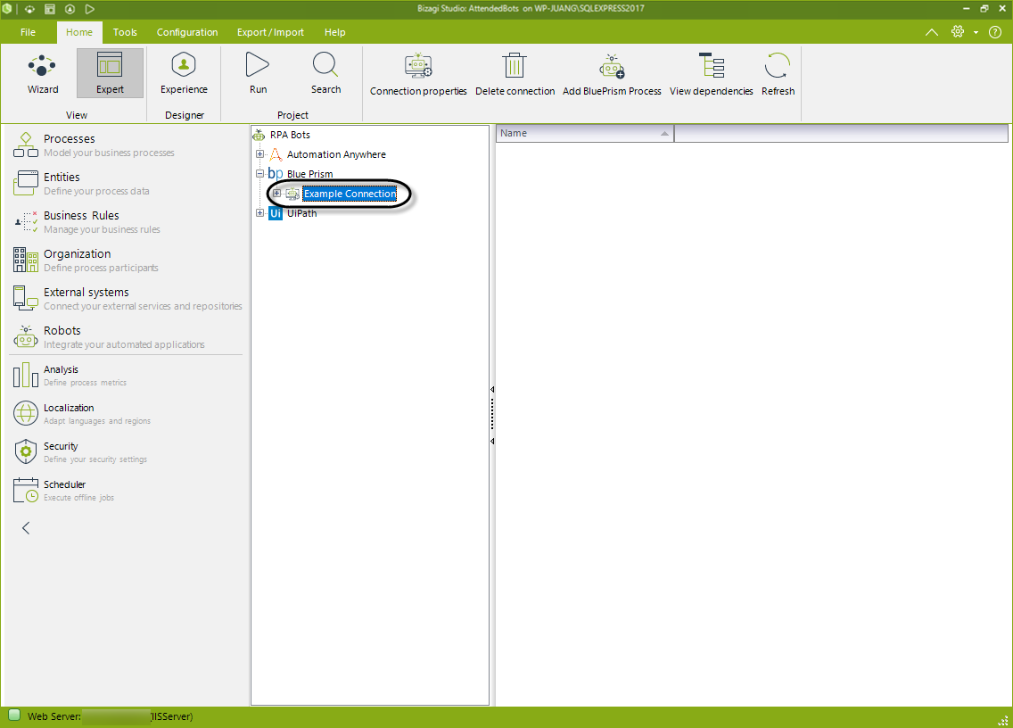This screenshot has width=1013, height=728.
Task: Switch to the Home tab
Action: pyautogui.click(x=78, y=32)
